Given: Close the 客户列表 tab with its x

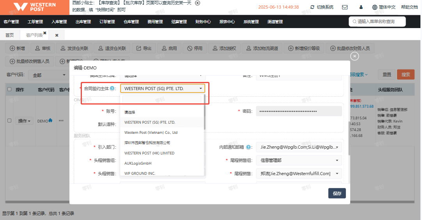Looking at the screenshot, I should [x=45, y=33].
